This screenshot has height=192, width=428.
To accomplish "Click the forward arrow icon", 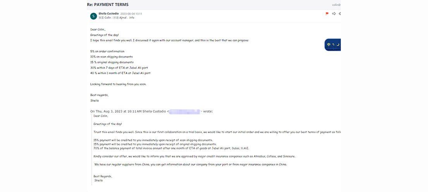I will (334, 14).
